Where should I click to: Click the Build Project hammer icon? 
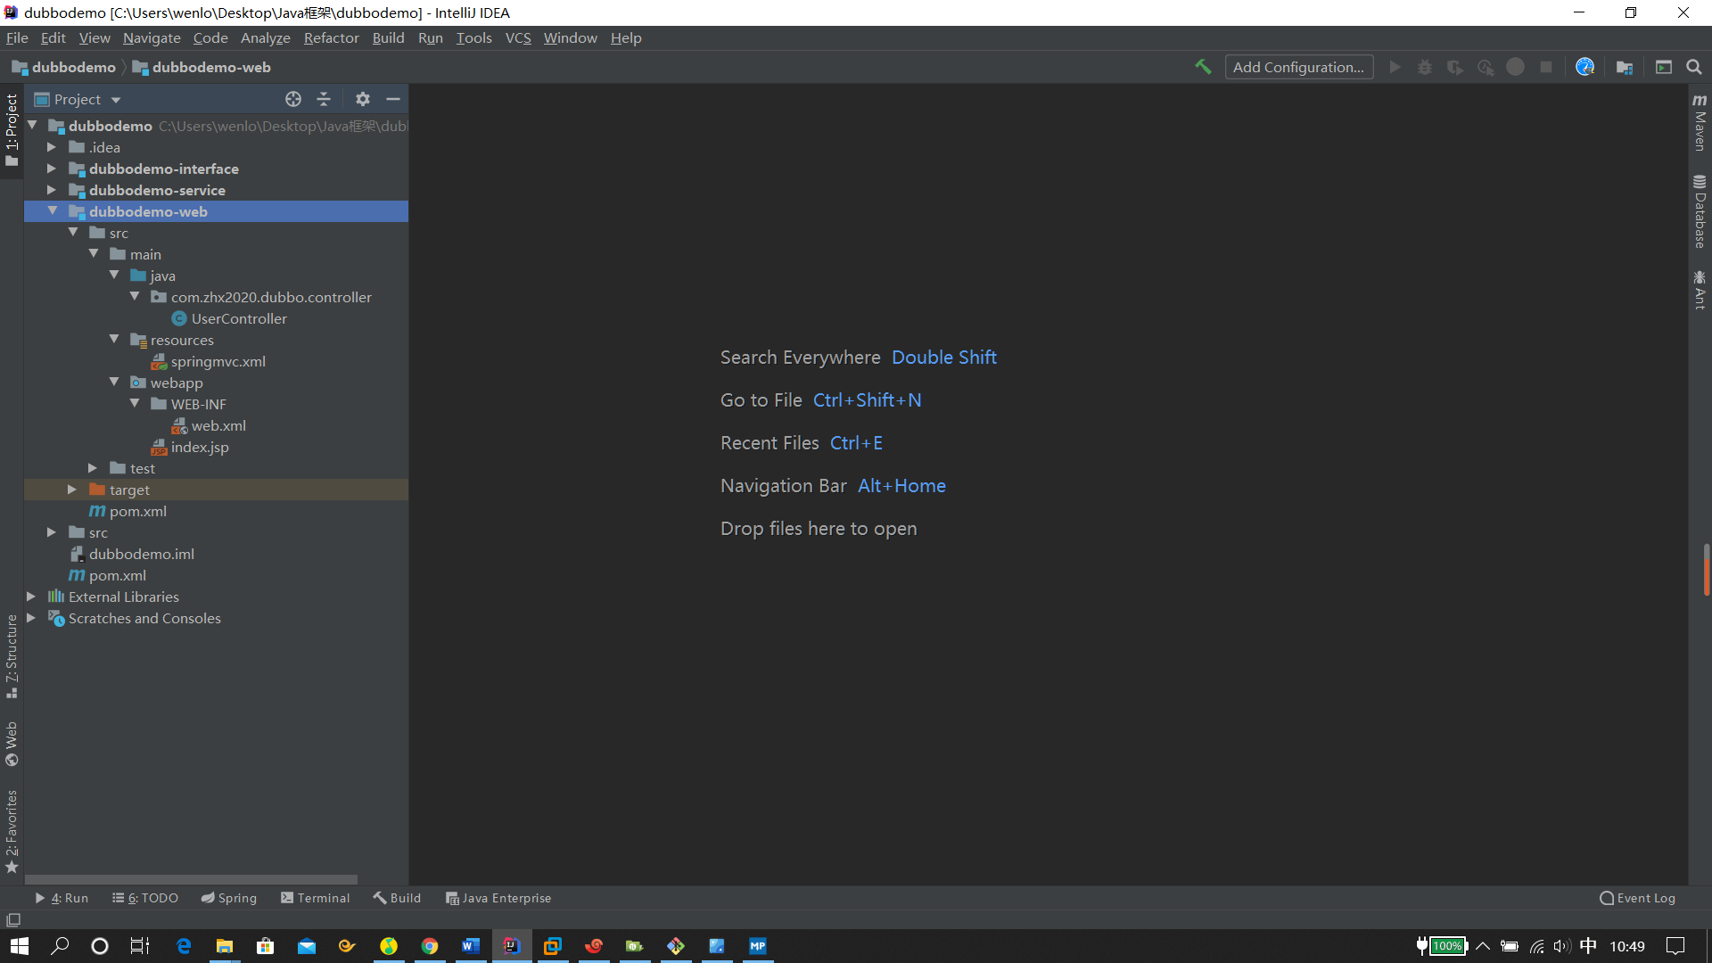click(x=1203, y=67)
